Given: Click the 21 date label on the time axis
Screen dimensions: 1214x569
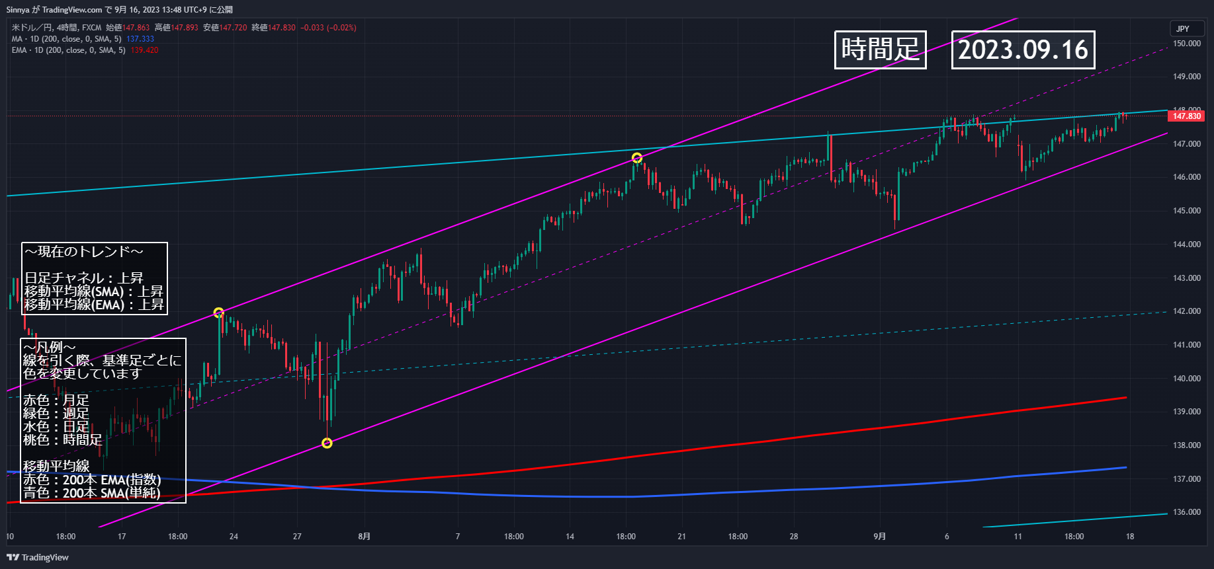Looking at the screenshot, I should pos(682,537).
